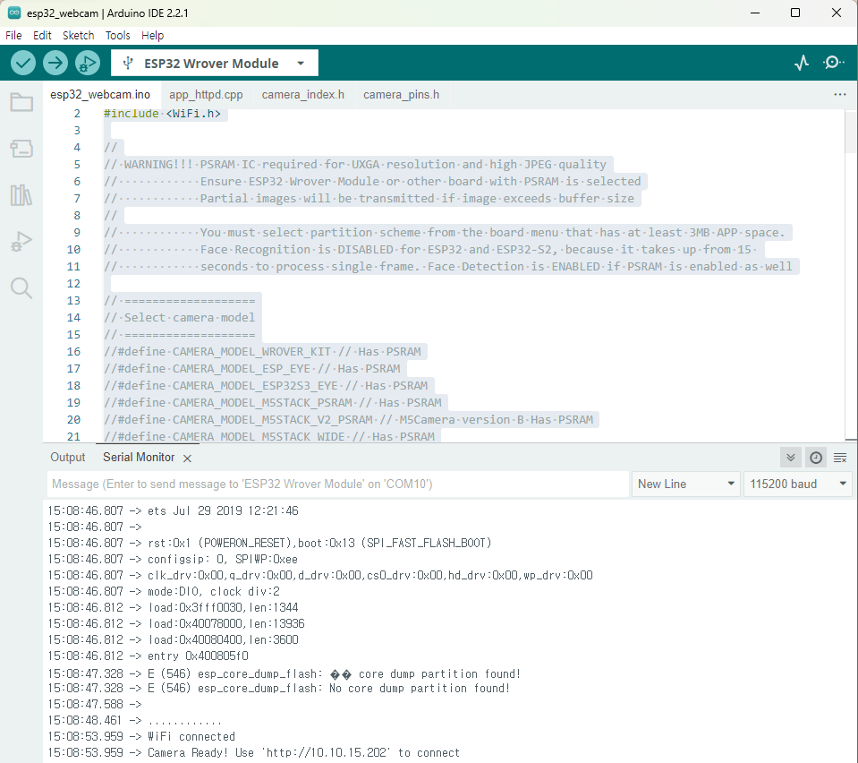858x763 pixels.
Task: Open the Debug panel in the sidebar
Action: 21,242
